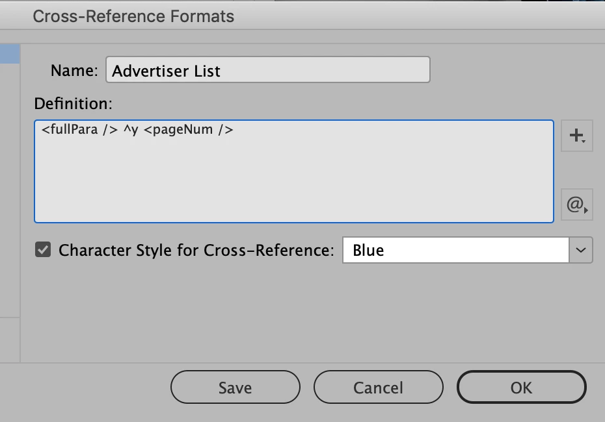Image resolution: width=605 pixels, height=422 pixels.
Task: Save the cross-reference format
Action: [235, 388]
